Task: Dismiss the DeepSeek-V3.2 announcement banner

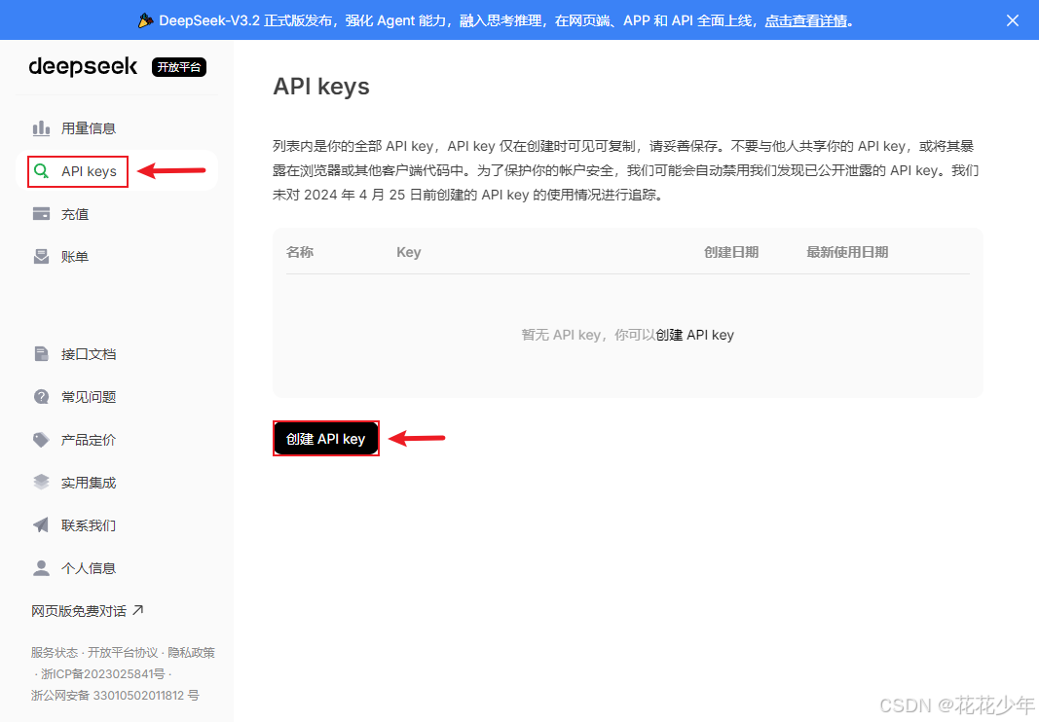Action: click(x=1012, y=20)
